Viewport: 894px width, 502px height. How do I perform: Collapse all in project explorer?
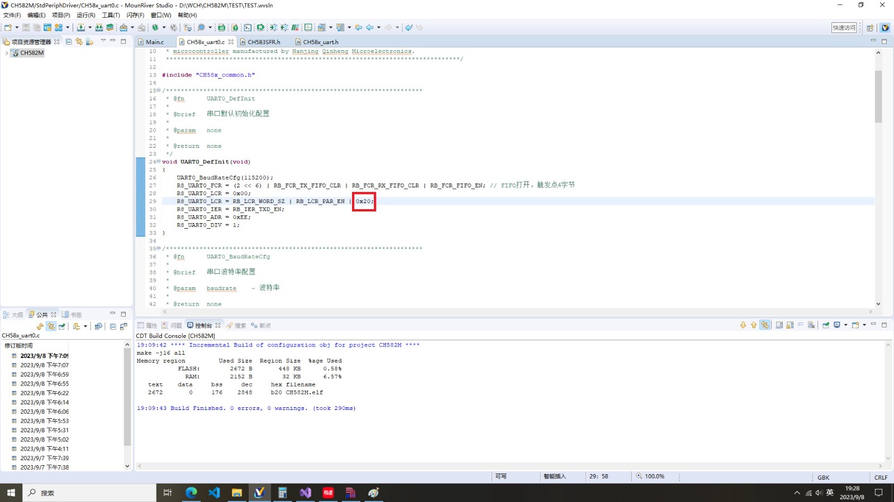point(69,41)
